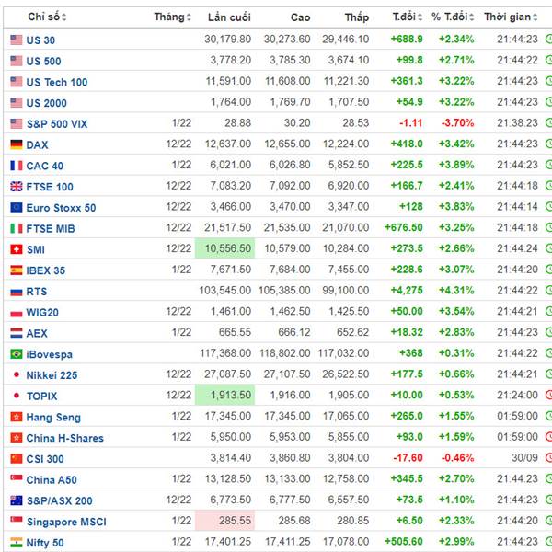Click the Dutch flag next to AEX
The width and height of the screenshot is (552, 552).
[x=17, y=333]
